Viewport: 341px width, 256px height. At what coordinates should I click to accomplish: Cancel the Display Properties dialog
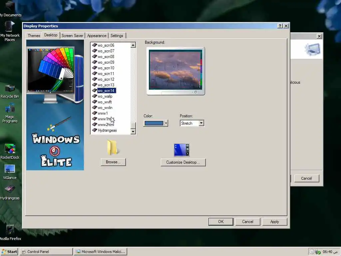248,222
